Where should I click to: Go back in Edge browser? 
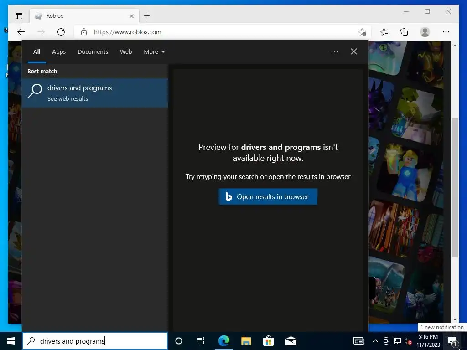21,32
